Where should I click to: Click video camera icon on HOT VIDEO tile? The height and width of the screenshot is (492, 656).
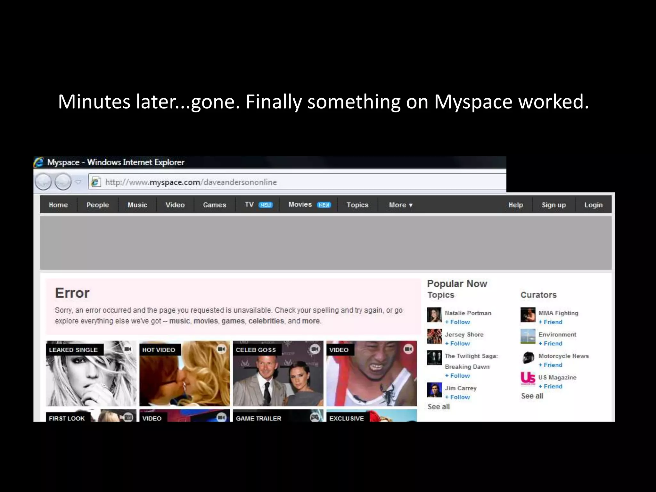(x=221, y=349)
